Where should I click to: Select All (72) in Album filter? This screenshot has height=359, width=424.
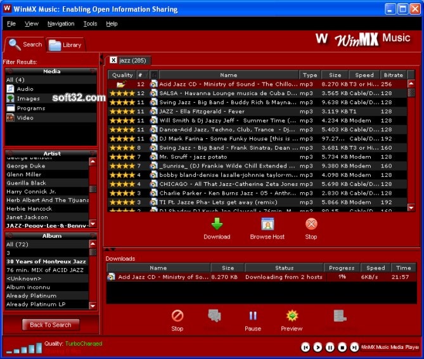(x=48, y=244)
